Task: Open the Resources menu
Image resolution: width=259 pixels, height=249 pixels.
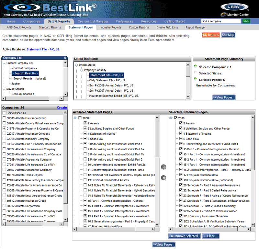Action: pos(149,21)
